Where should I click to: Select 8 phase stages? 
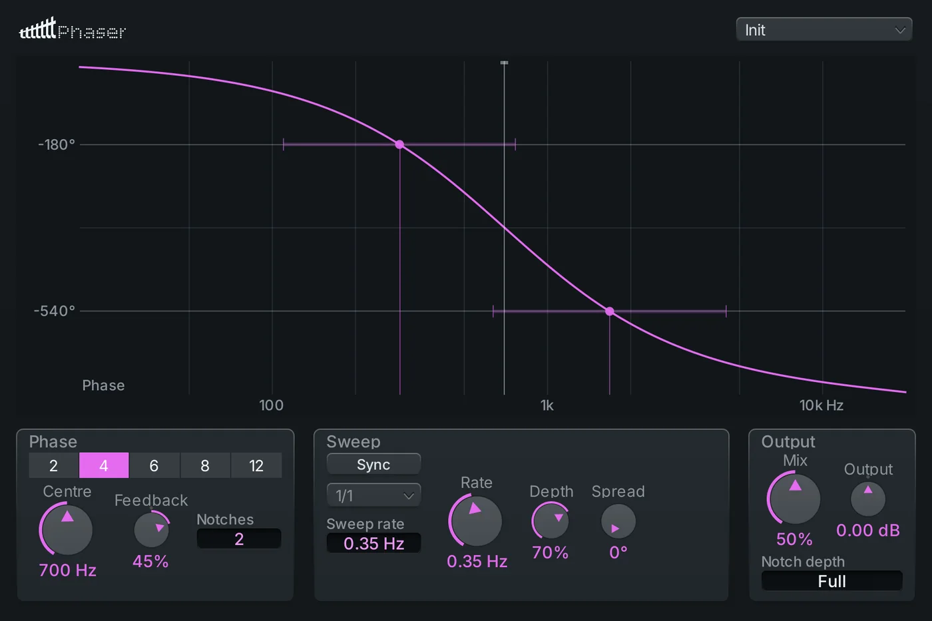[205, 465]
